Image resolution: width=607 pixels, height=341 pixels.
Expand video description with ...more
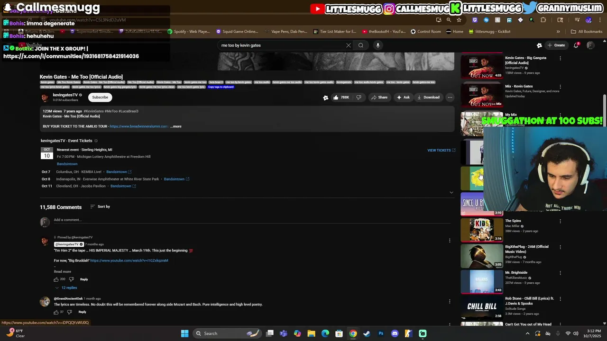pyautogui.click(x=176, y=126)
